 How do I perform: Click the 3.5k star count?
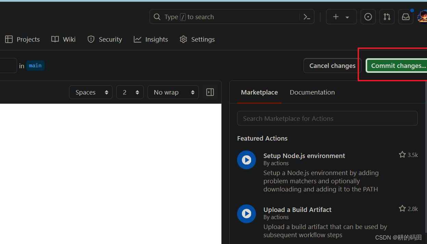[x=413, y=155]
